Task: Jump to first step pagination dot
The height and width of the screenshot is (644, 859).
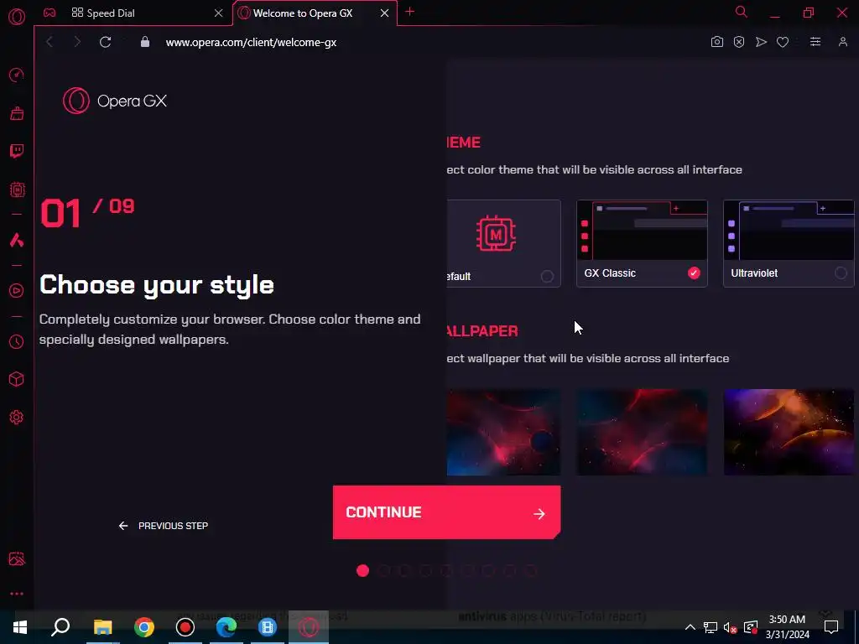Action: 362,570
